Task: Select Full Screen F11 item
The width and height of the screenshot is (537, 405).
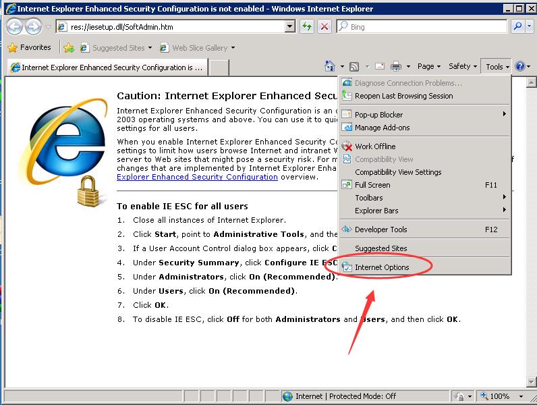Action: click(424, 185)
